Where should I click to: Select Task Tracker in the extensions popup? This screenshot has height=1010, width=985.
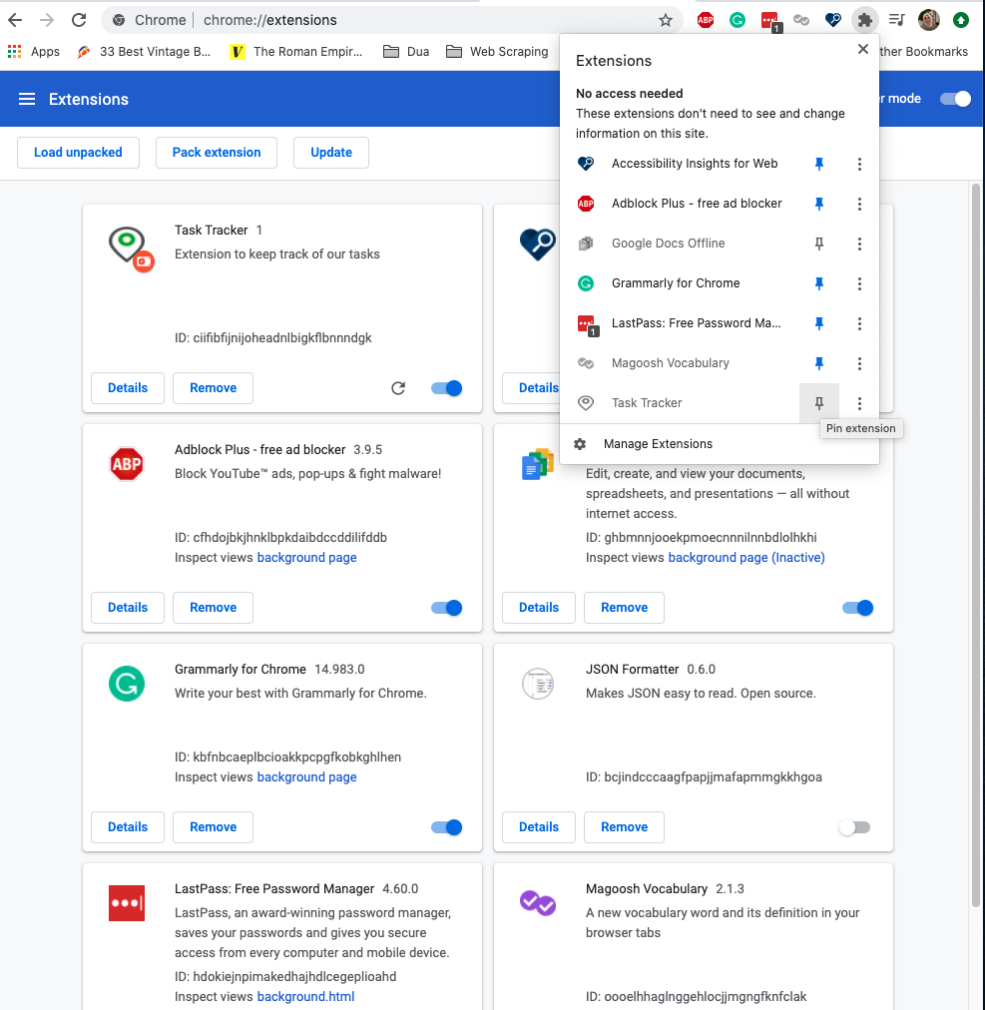point(680,403)
